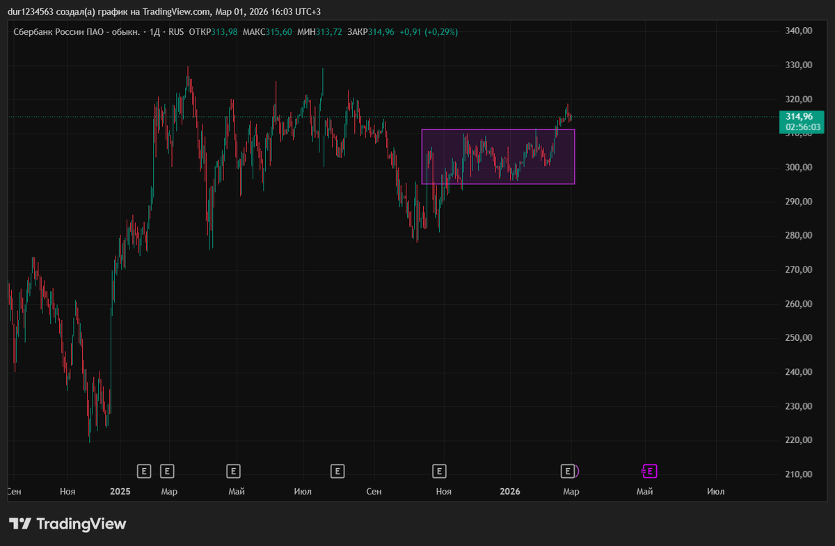Viewport: 835px width, 546px height.
Task: Click the 2026 year label on time axis
Action: click(x=511, y=492)
